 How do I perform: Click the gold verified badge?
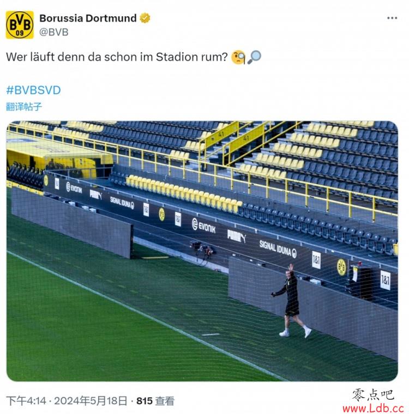point(145,18)
